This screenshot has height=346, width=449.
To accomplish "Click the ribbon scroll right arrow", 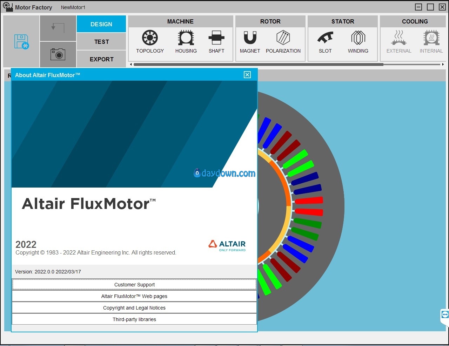I will [x=443, y=65].
